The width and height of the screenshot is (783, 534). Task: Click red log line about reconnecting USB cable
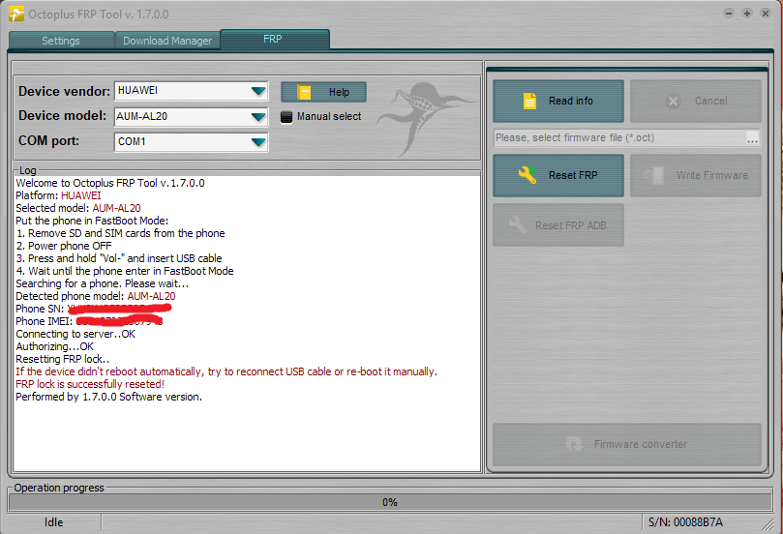click(x=226, y=371)
